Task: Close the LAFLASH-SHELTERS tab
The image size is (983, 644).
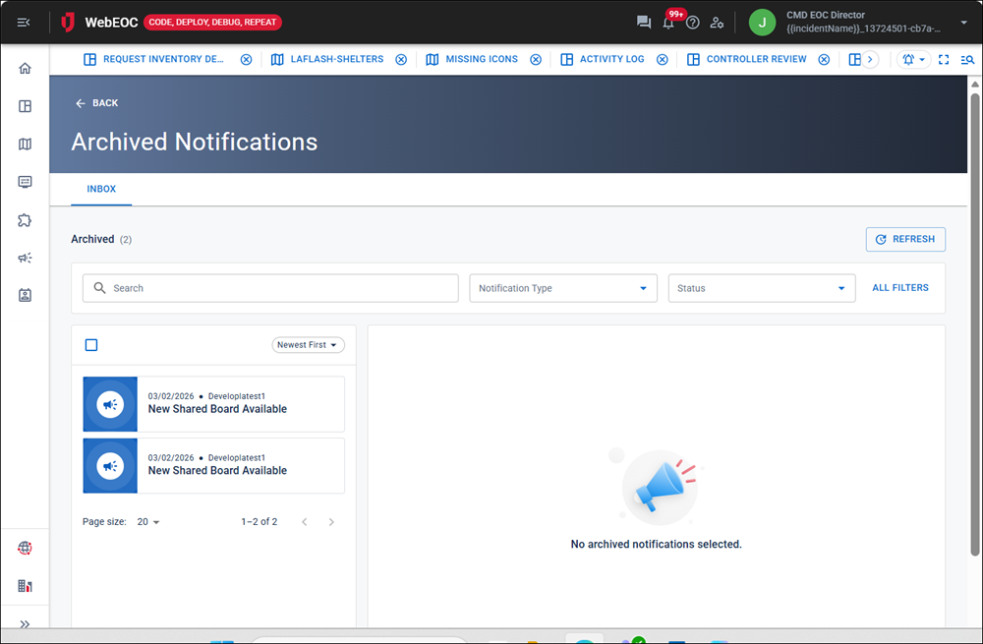Action: (x=401, y=60)
